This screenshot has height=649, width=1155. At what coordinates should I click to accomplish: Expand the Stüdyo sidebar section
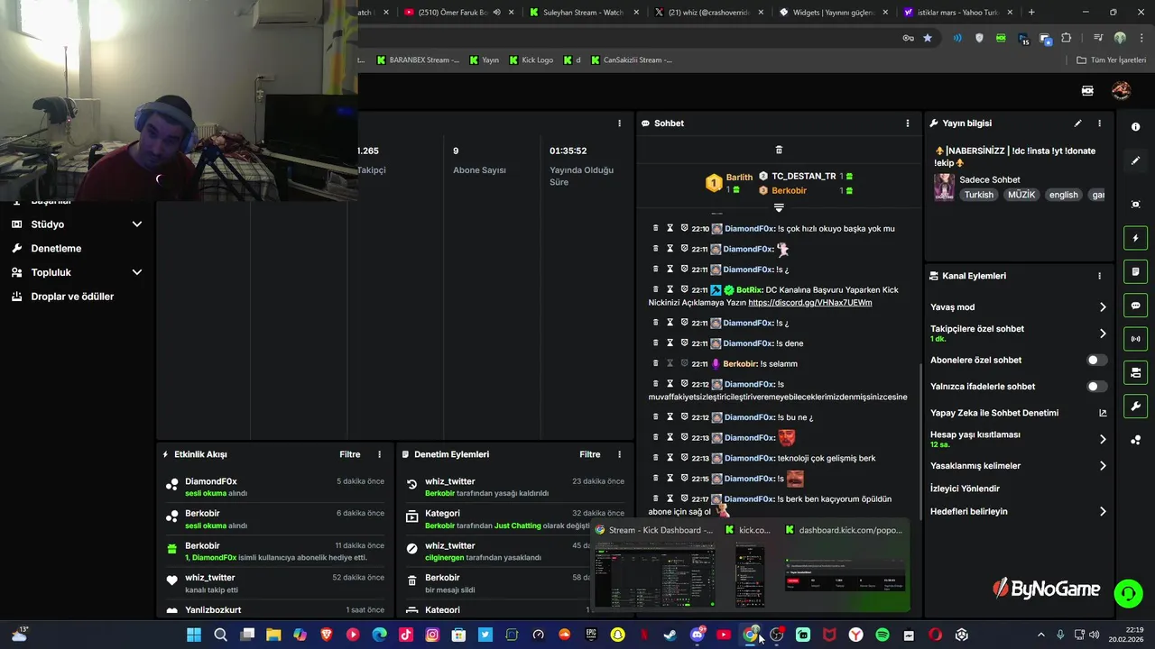[x=137, y=224]
